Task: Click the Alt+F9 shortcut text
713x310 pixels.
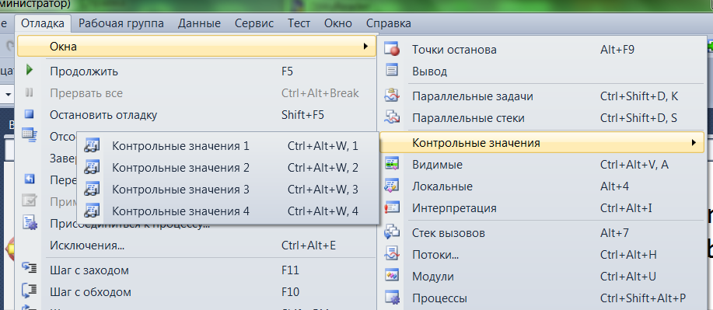Action: [x=617, y=50]
